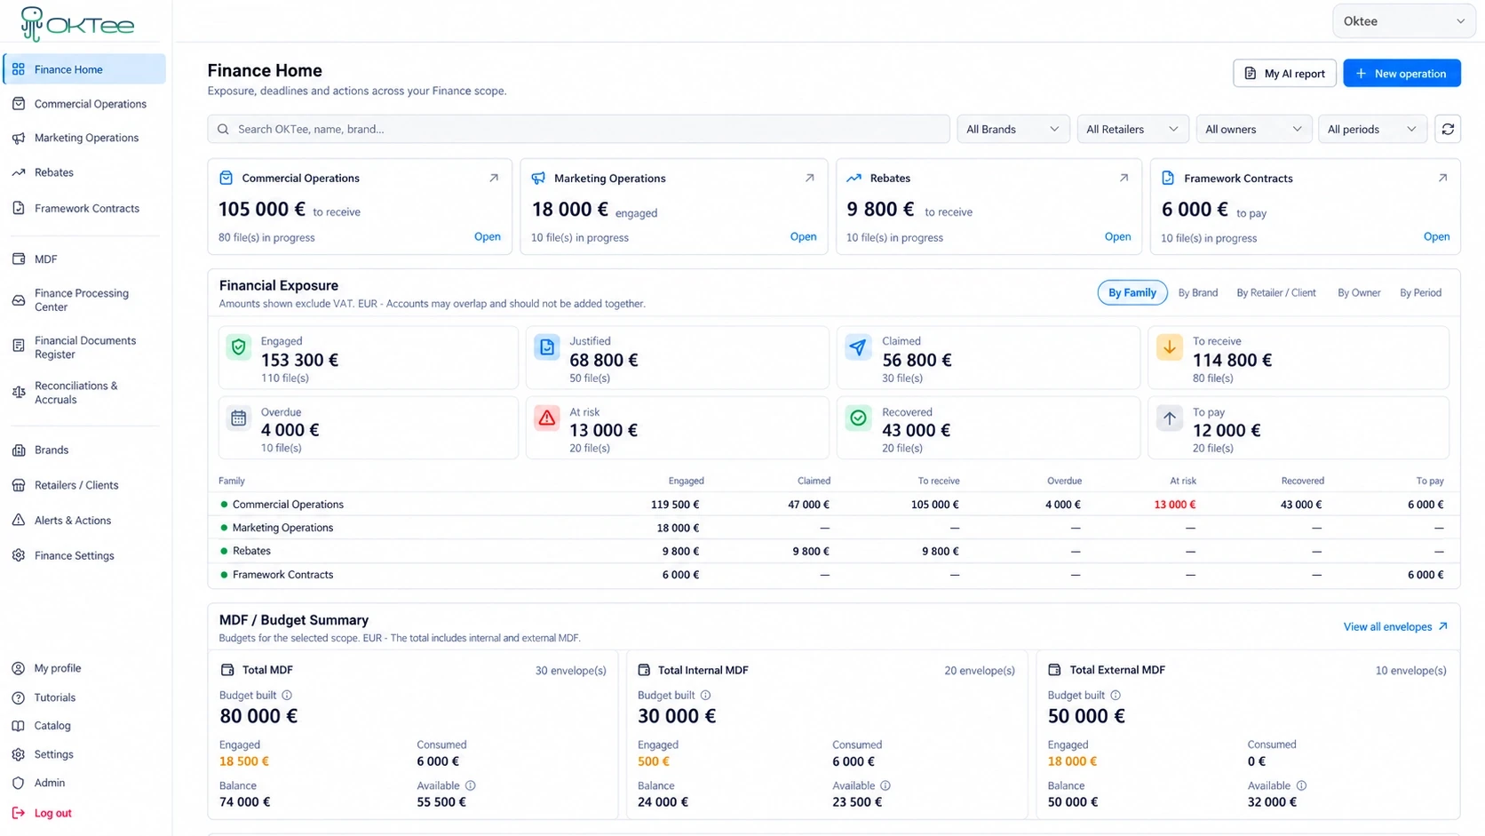Switch to By Period view
1485x836 pixels.
[x=1420, y=292]
